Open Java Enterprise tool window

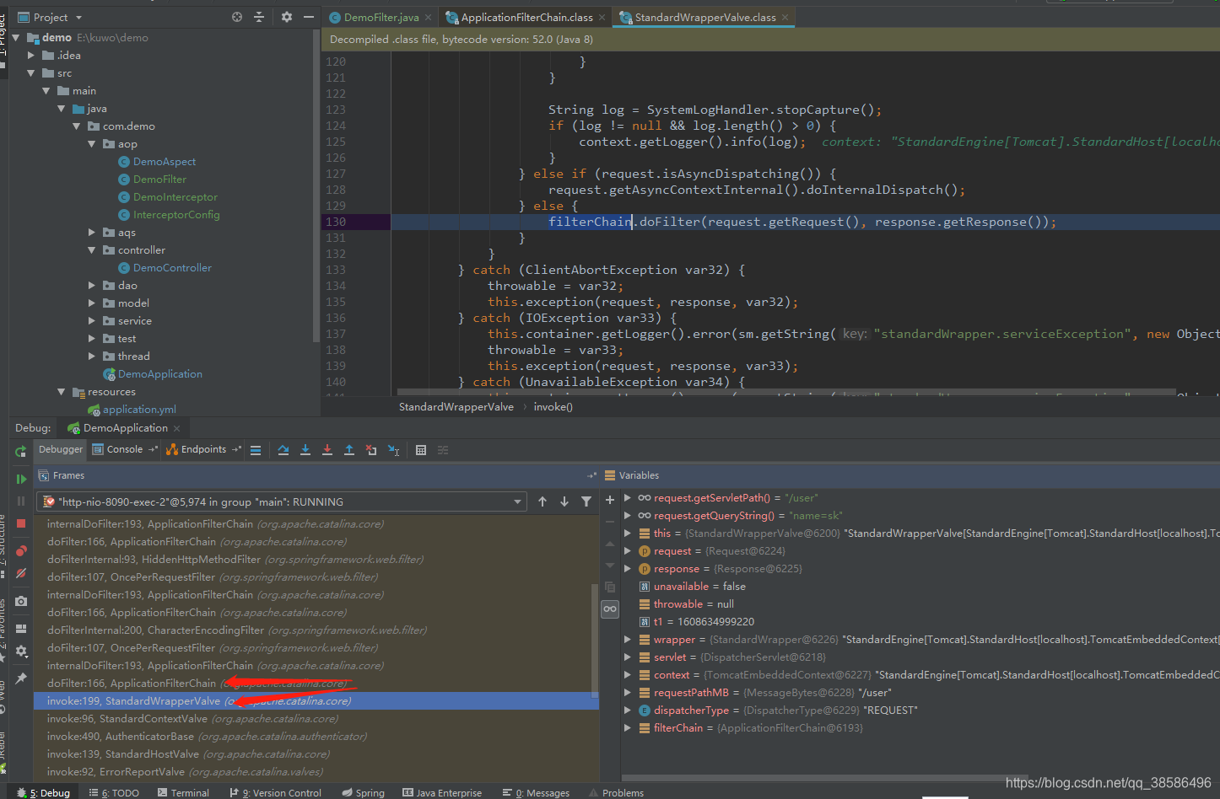point(442,793)
